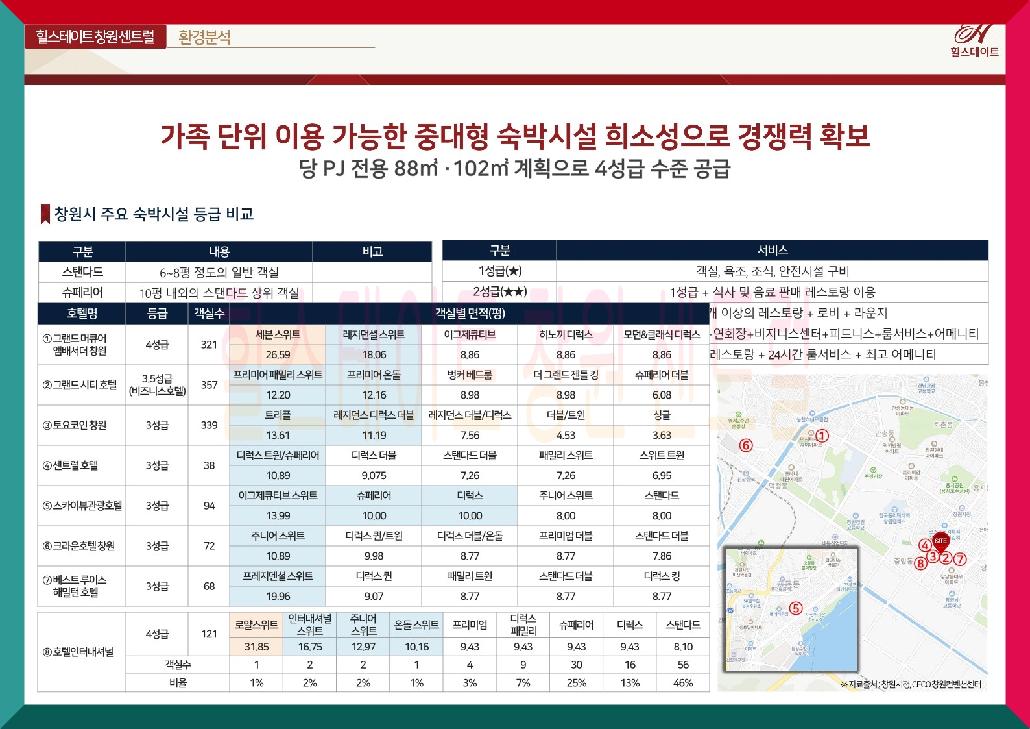Click the 프리미어 패밀리 스위트 cell
This screenshot has height=729, width=1030.
tap(278, 375)
